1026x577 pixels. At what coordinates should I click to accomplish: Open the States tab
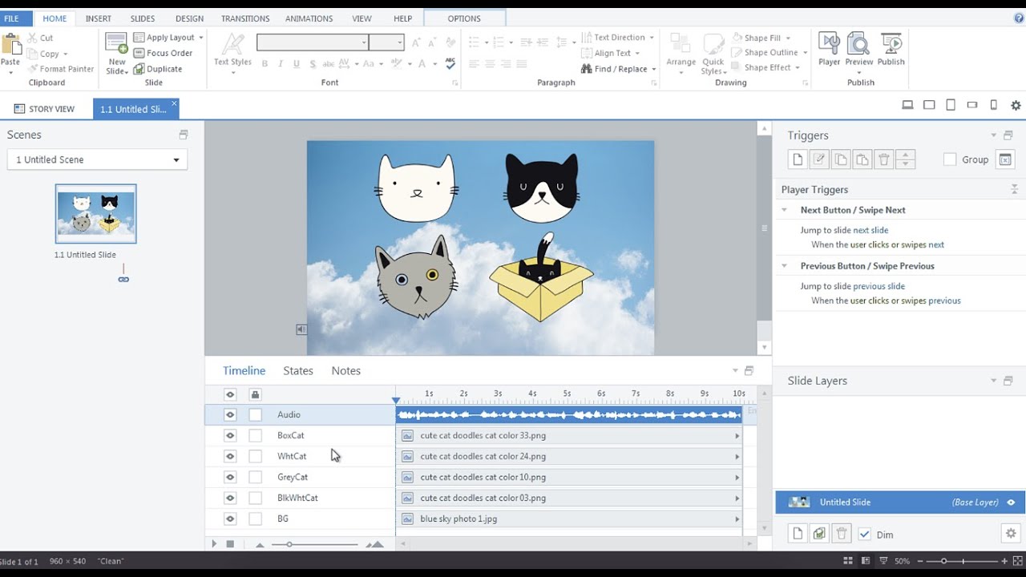(x=298, y=370)
